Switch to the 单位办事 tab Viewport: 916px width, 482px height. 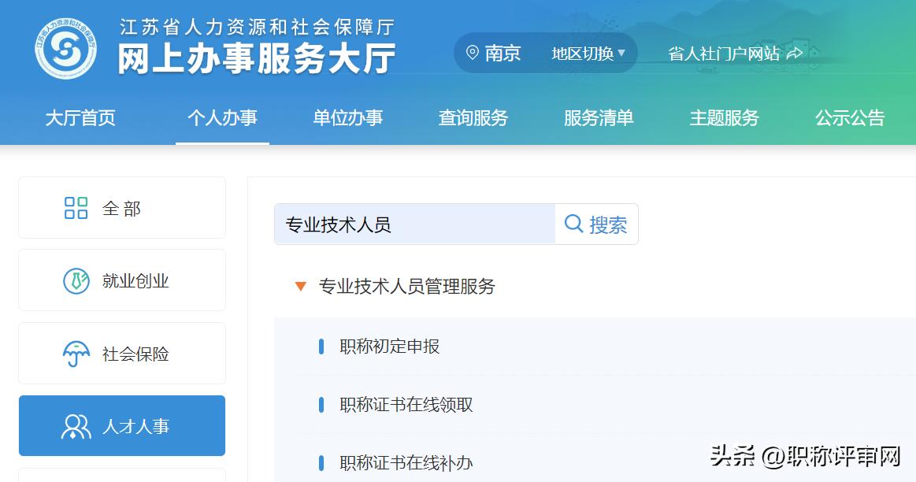(x=347, y=118)
